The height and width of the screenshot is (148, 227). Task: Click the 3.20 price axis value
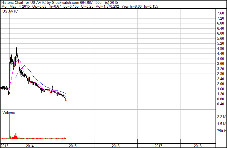(x=220, y=69)
